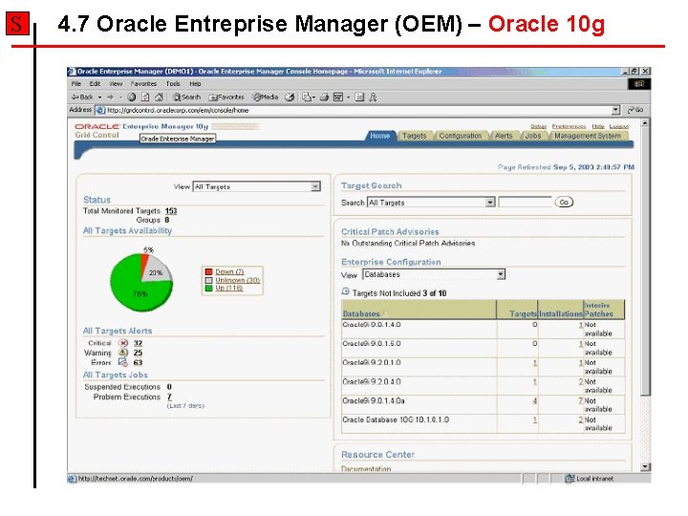
Task: Click the green Up legend swatch
Action: [x=209, y=288]
